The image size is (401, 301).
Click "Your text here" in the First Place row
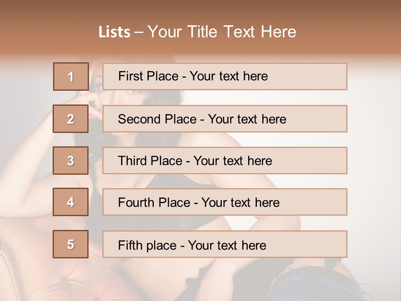[x=228, y=76]
